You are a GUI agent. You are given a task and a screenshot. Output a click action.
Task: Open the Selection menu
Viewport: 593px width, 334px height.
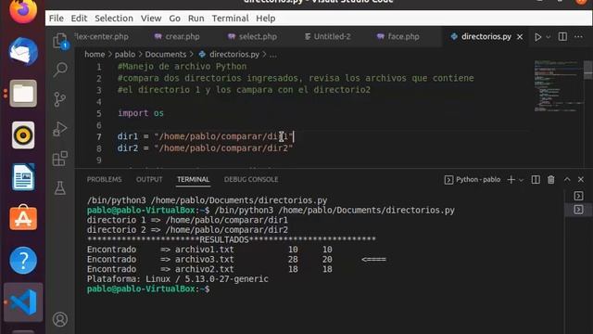point(114,19)
